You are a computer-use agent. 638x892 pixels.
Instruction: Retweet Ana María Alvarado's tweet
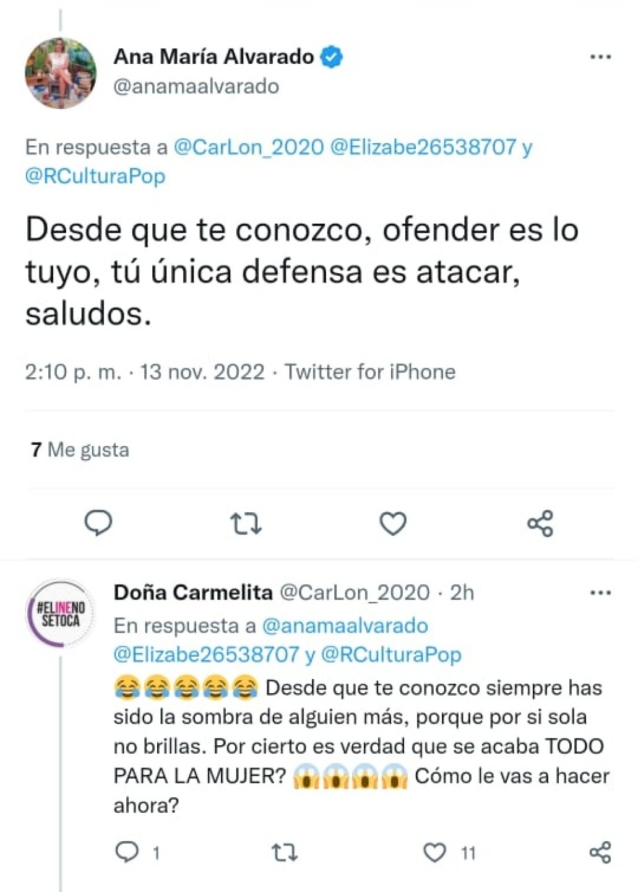[x=246, y=524]
